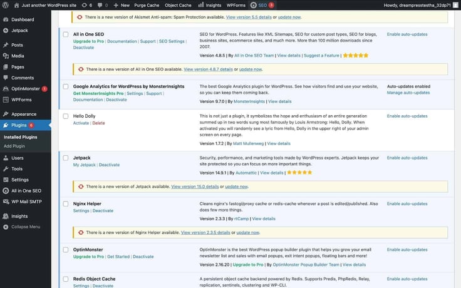Click the five-star rating for All in One SEO

coord(356,55)
